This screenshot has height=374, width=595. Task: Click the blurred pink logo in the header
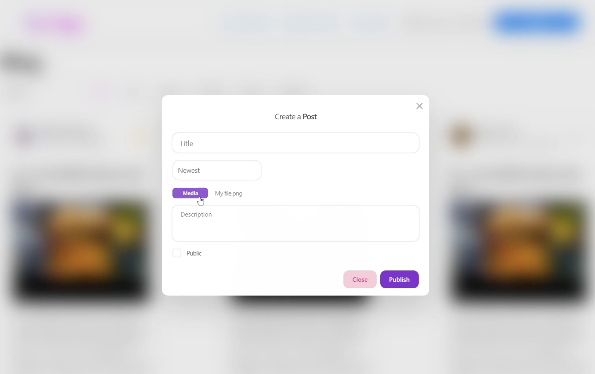(56, 24)
